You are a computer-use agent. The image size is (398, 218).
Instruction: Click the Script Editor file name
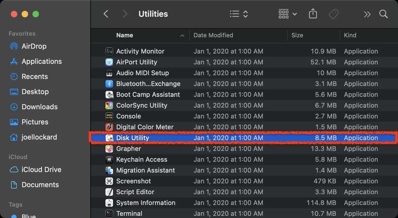click(x=135, y=192)
